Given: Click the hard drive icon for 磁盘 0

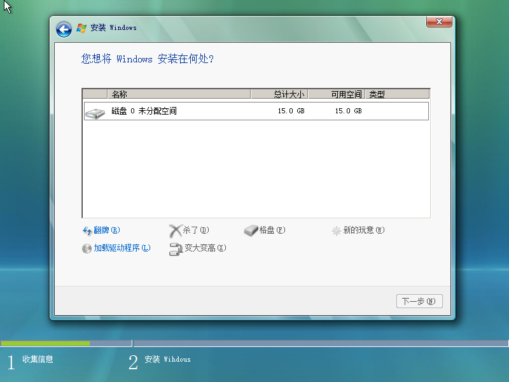Looking at the screenshot, I should pyautogui.click(x=95, y=112).
